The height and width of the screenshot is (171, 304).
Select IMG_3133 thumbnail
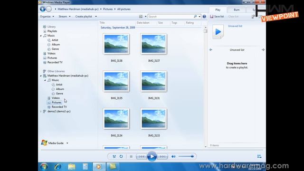pyautogui.click(x=154, y=119)
